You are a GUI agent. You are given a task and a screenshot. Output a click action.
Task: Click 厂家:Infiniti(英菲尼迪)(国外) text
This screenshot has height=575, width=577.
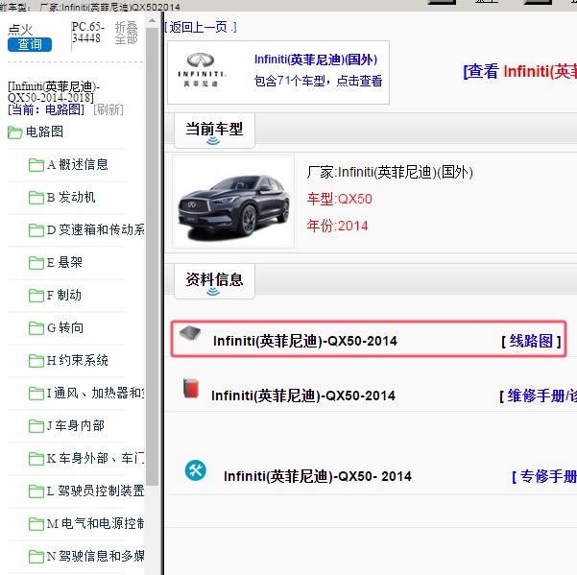[x=390, y=172]
